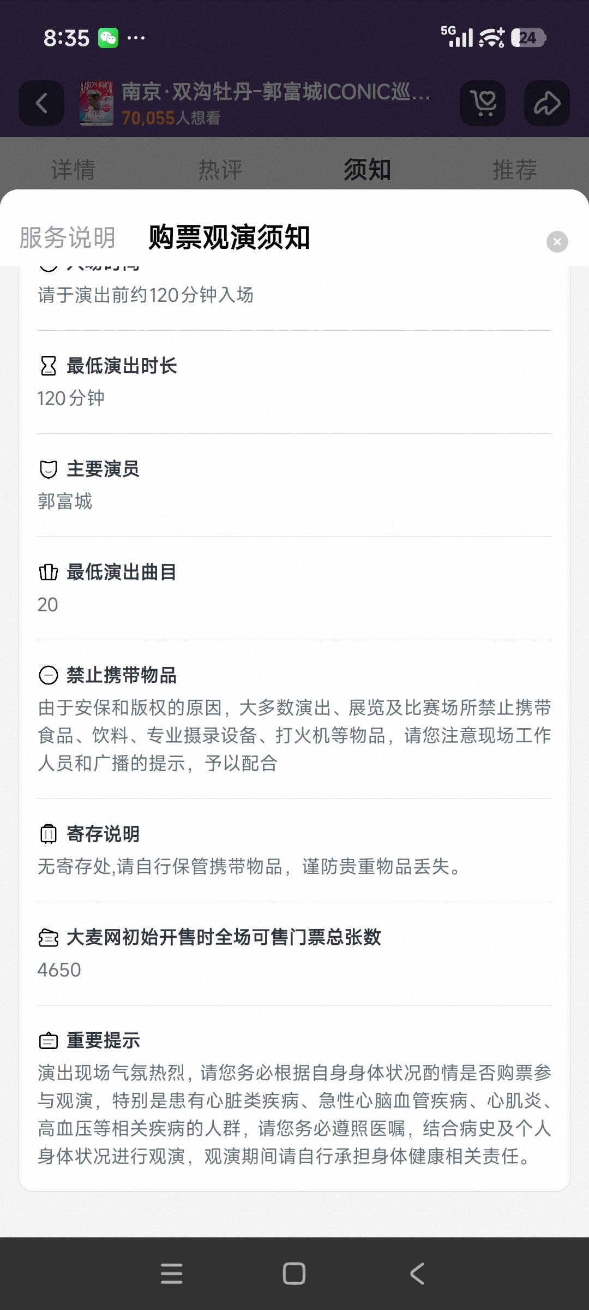Screen dimensions: 589x1310
Task: Tap the notepad icon beside 重要提示
Action: point(49,1041)
